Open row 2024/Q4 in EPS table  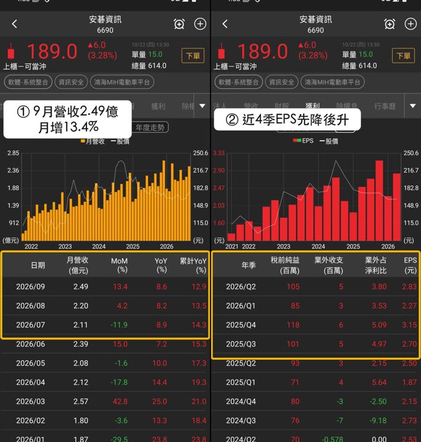315,401
